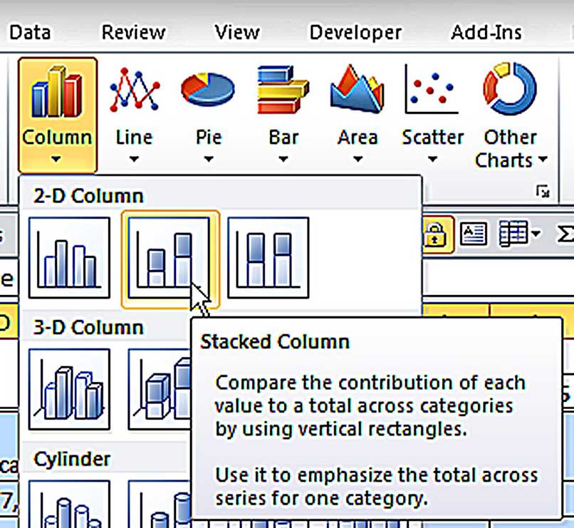Viewport: 574px width, 528px height.
Task: Expand the Line chart dropdown arrow
Action: click(134, 160)
